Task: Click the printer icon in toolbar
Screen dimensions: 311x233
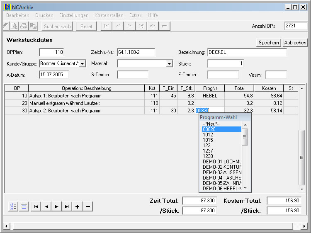Action: [24, 26]
